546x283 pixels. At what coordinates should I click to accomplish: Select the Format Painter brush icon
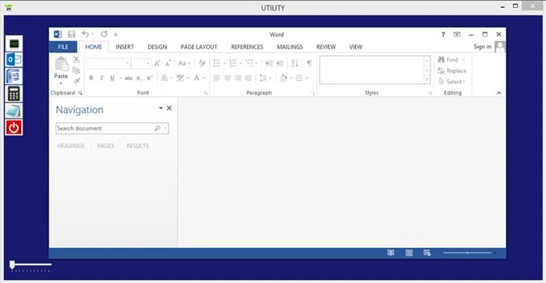tap(76, 81)
